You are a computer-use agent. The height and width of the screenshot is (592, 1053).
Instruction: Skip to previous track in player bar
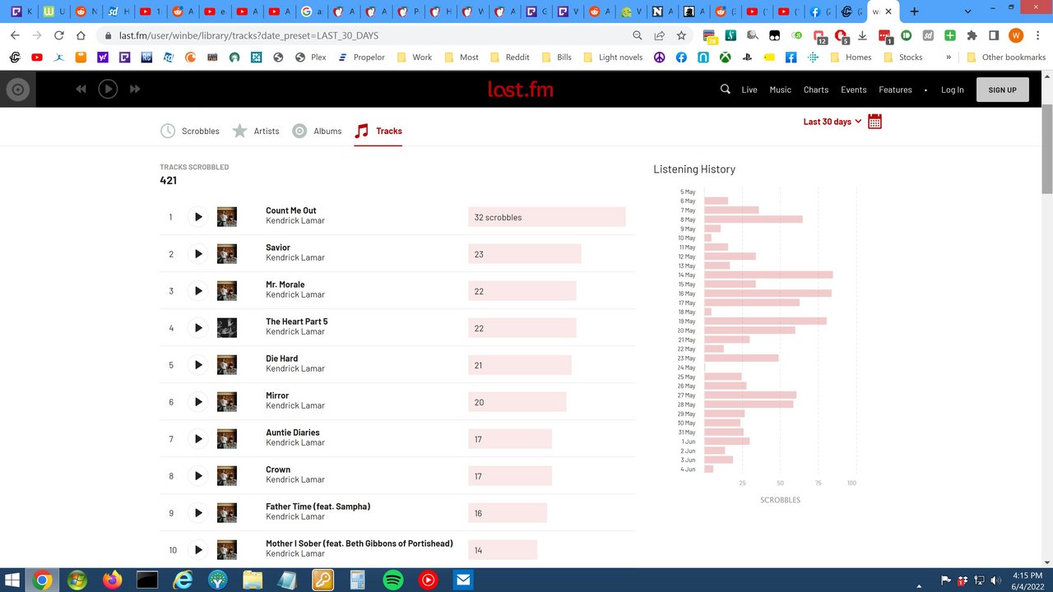81,89
